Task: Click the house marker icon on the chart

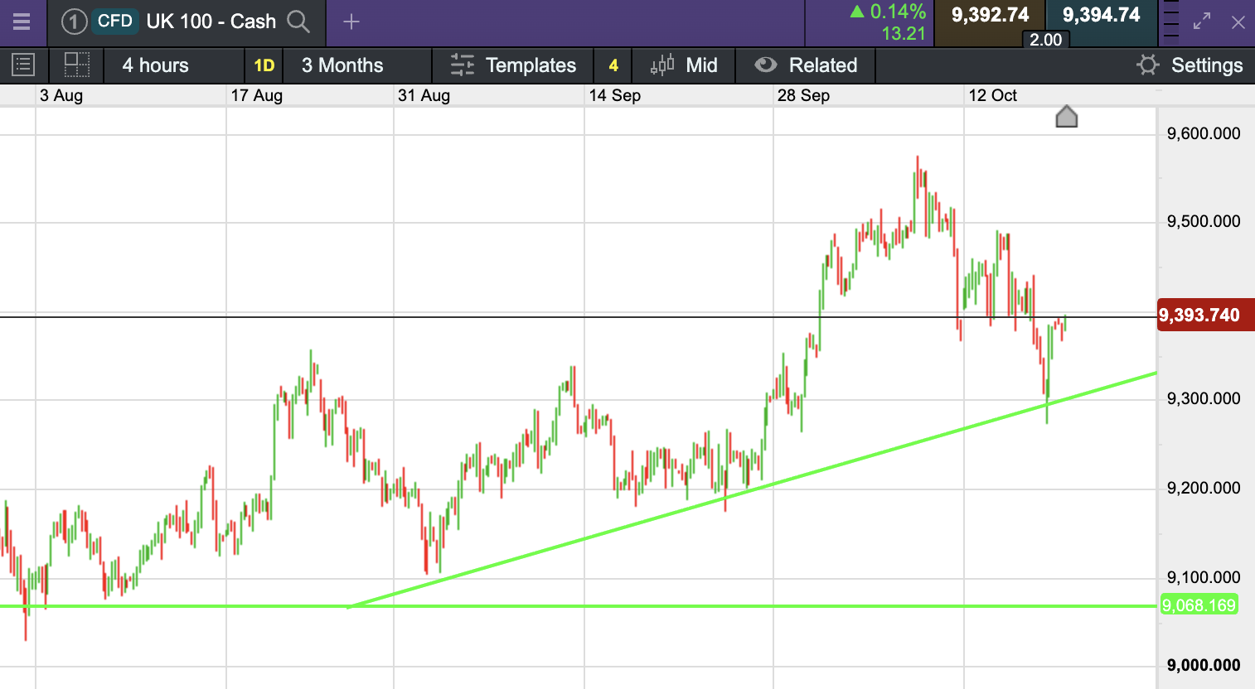Action: point(1067,117)
